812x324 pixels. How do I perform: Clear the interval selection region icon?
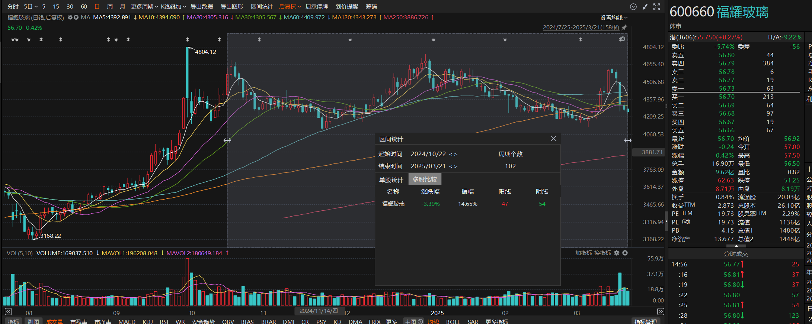[622, 39]
